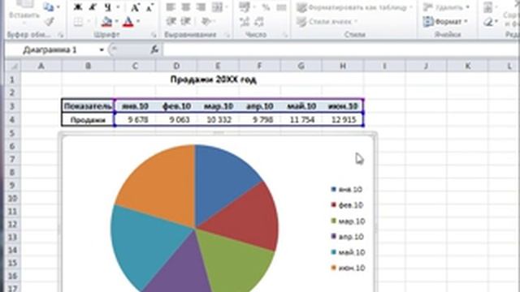Toggle Underline (Ч) formatting

pos(107,7)
